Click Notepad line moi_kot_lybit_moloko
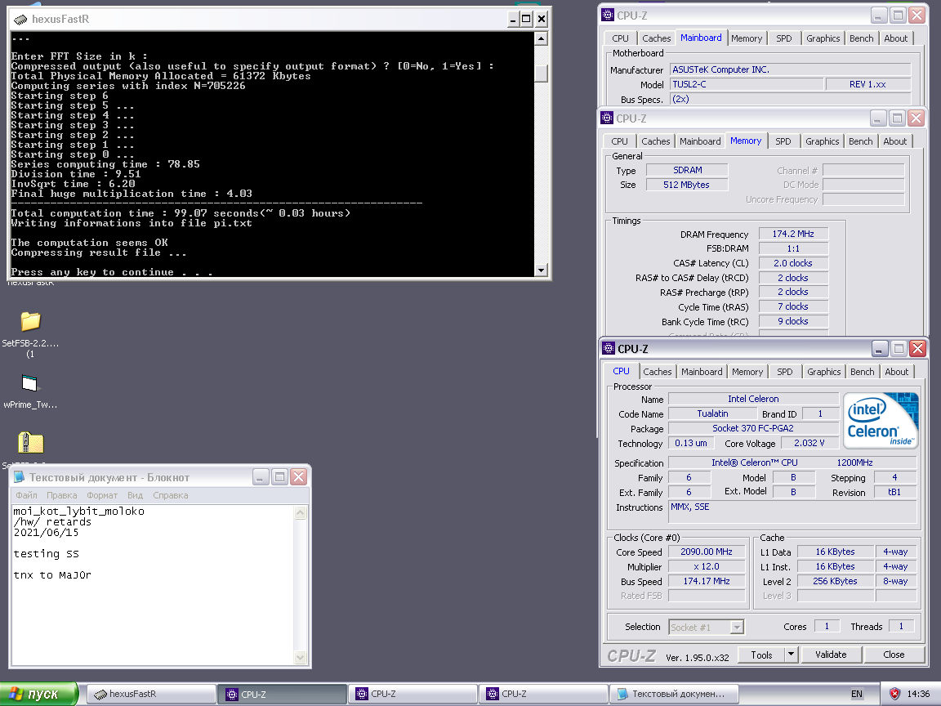Screen dimensions: 941x706 [x=78, y=512]
